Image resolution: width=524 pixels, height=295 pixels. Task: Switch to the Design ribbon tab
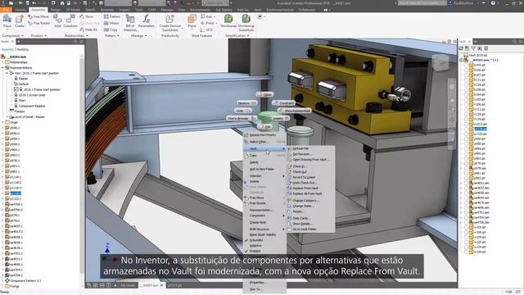56,10
